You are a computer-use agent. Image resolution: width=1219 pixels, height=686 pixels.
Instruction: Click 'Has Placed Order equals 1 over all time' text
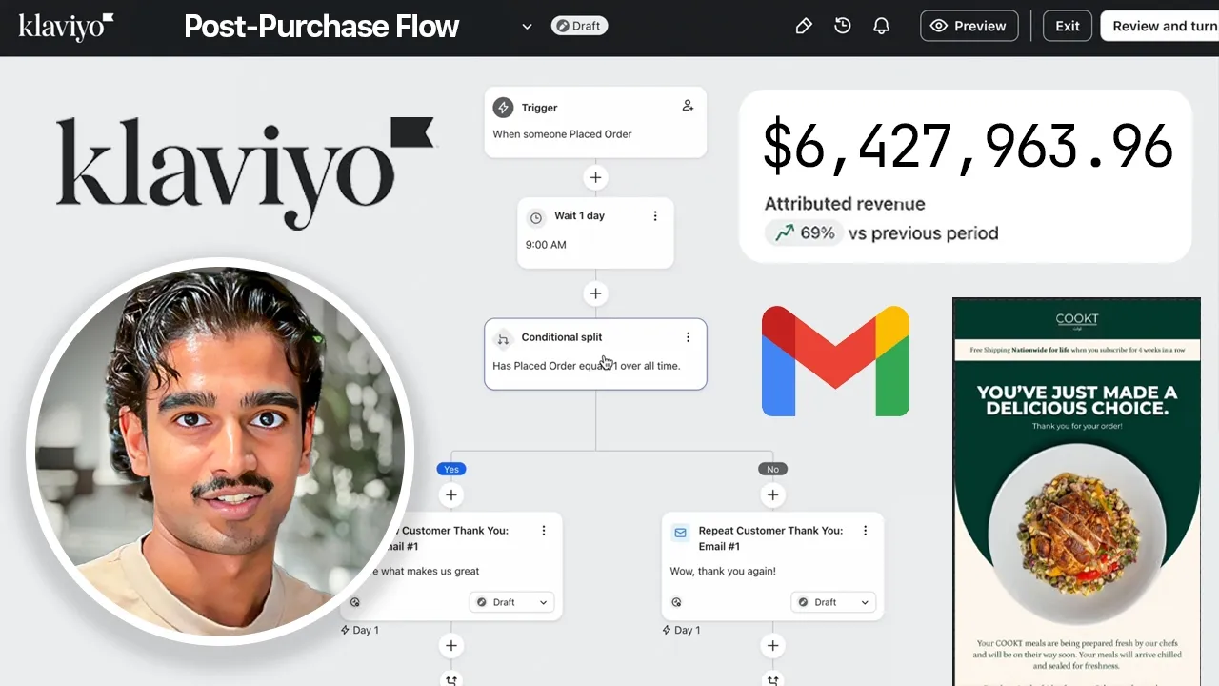587,366
